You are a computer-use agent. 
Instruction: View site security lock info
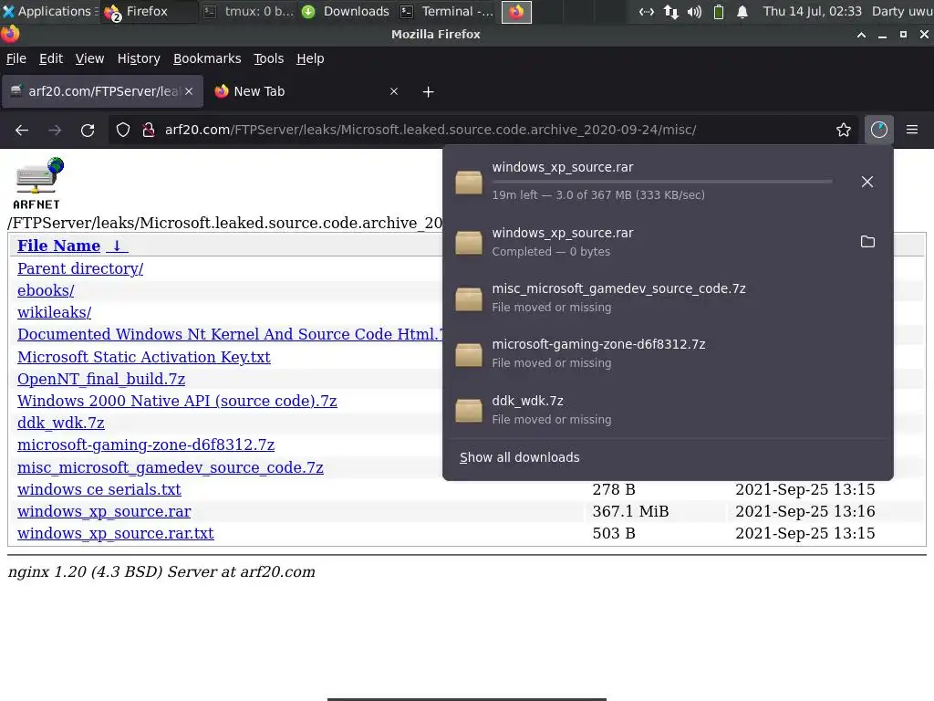pyautogui.click(x=149, y=130)
